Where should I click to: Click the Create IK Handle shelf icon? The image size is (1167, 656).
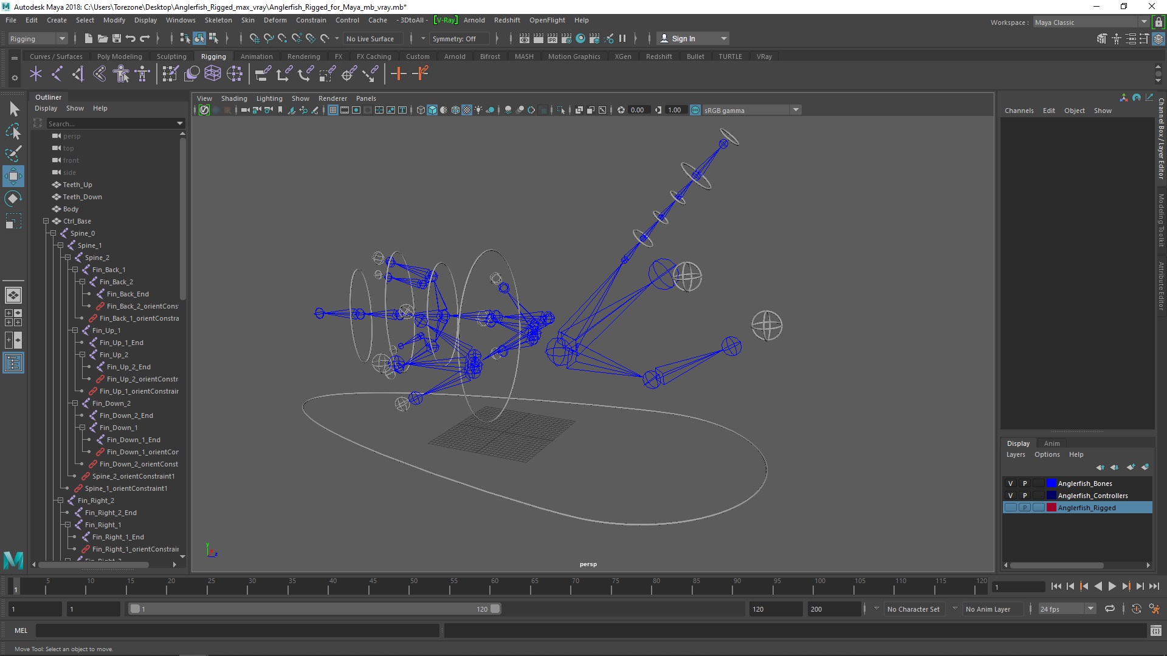[x=78, y=74]
